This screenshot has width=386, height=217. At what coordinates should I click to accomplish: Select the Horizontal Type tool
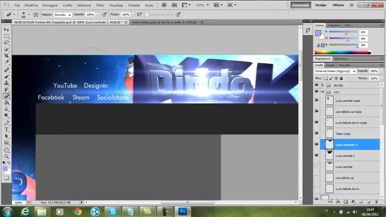7,130
